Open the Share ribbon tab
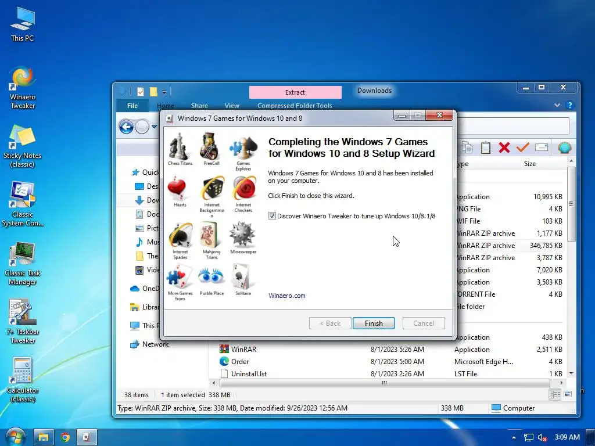Screen dimensions: 595x446 tap(200, 106)
